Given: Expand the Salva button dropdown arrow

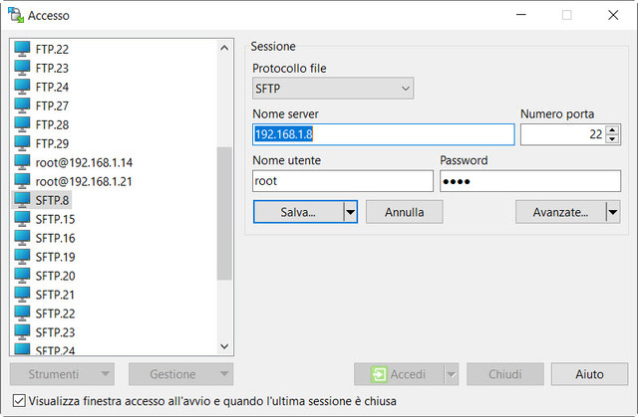Looking at the screenshot, I should 350,212.
